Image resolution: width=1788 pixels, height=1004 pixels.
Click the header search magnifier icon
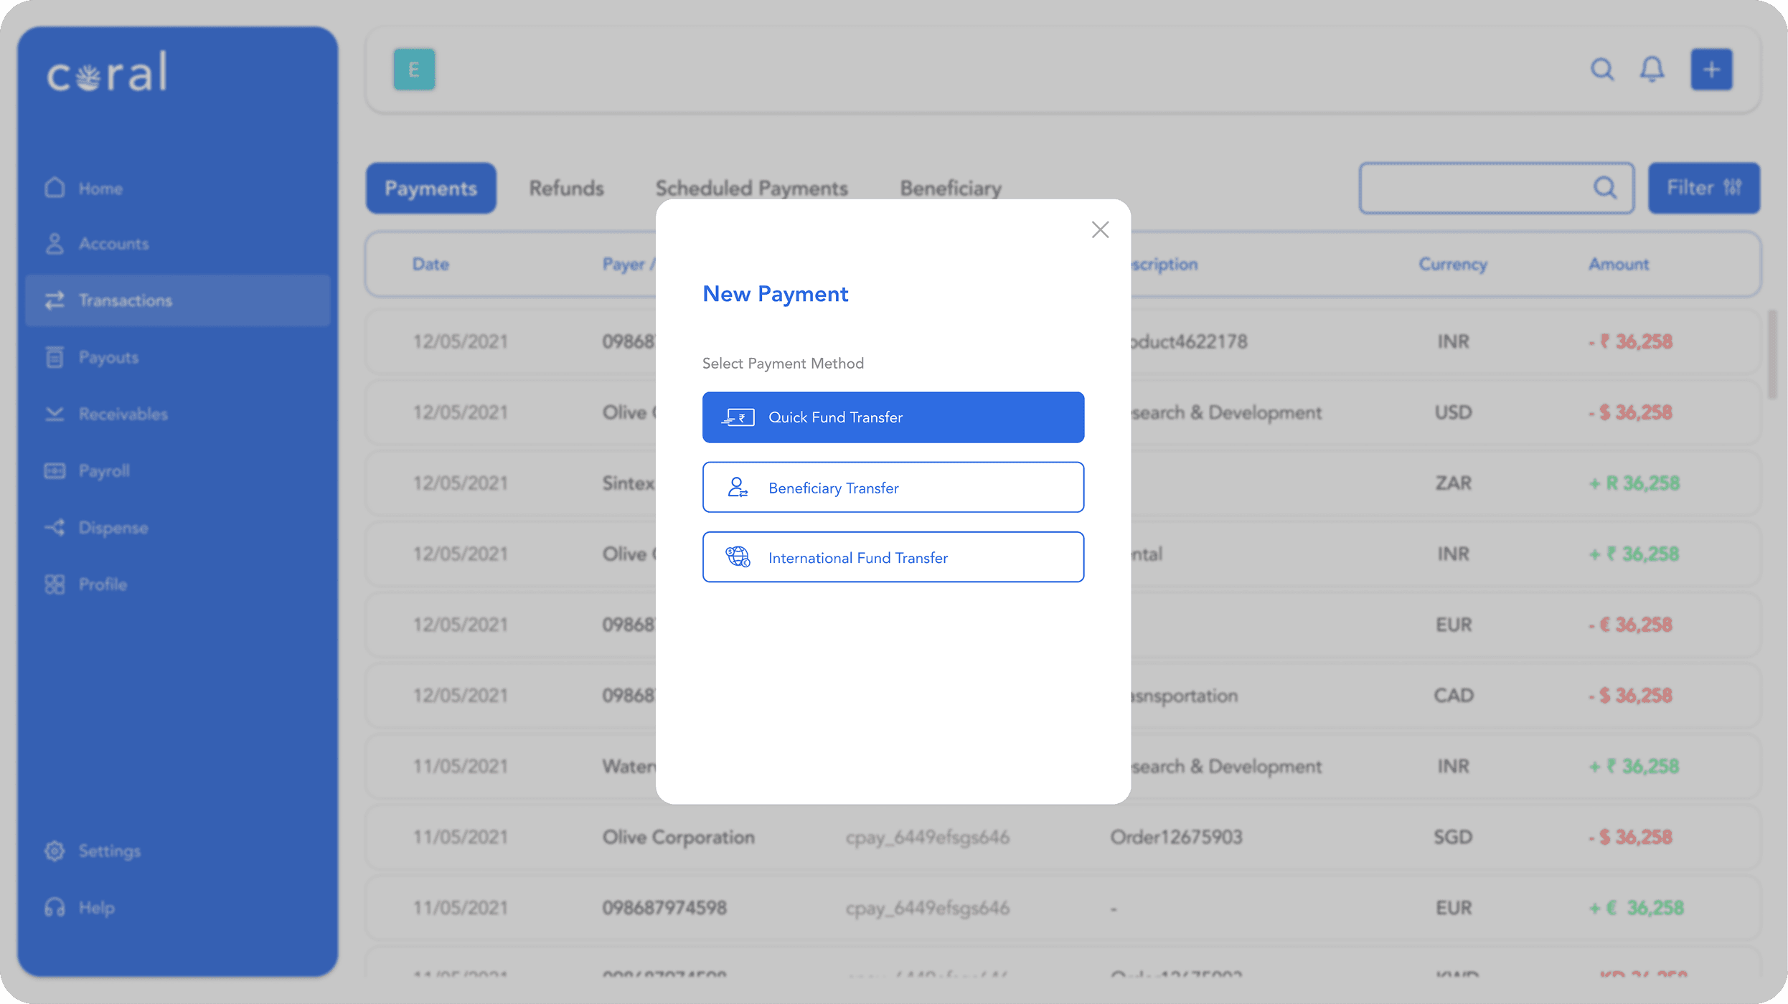1601,70
